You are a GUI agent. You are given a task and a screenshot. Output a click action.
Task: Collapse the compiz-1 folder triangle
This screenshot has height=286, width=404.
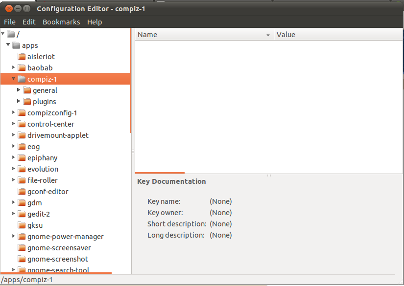(x=13, y=78)
